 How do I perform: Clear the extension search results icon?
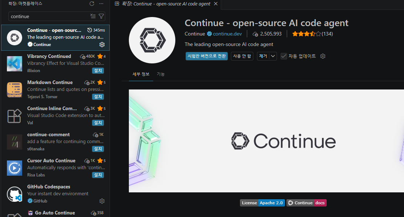pos(93,16)
